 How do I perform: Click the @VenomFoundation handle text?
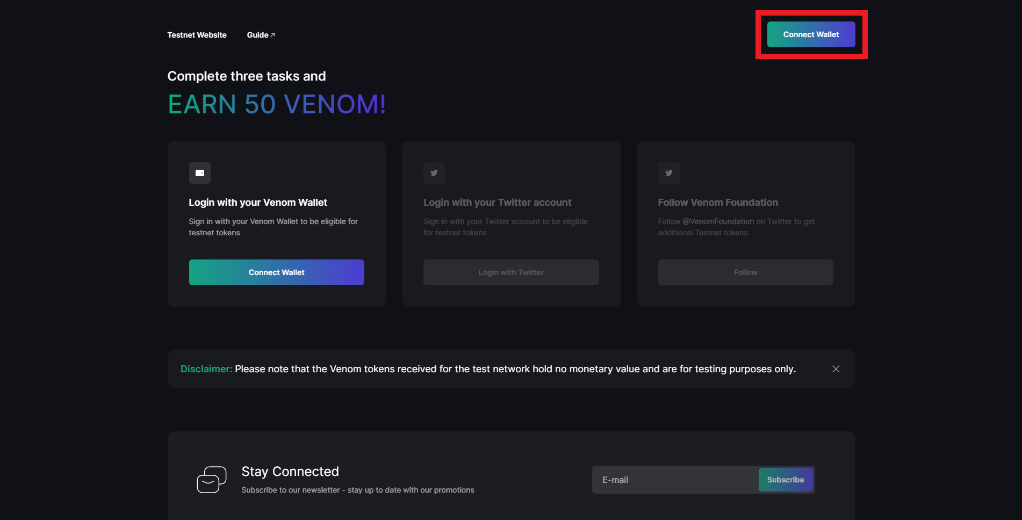click(x=718, y=221)
